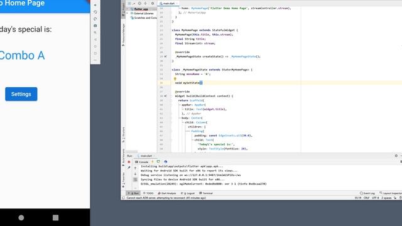Tap the Android home circle button

coord(21,218)
